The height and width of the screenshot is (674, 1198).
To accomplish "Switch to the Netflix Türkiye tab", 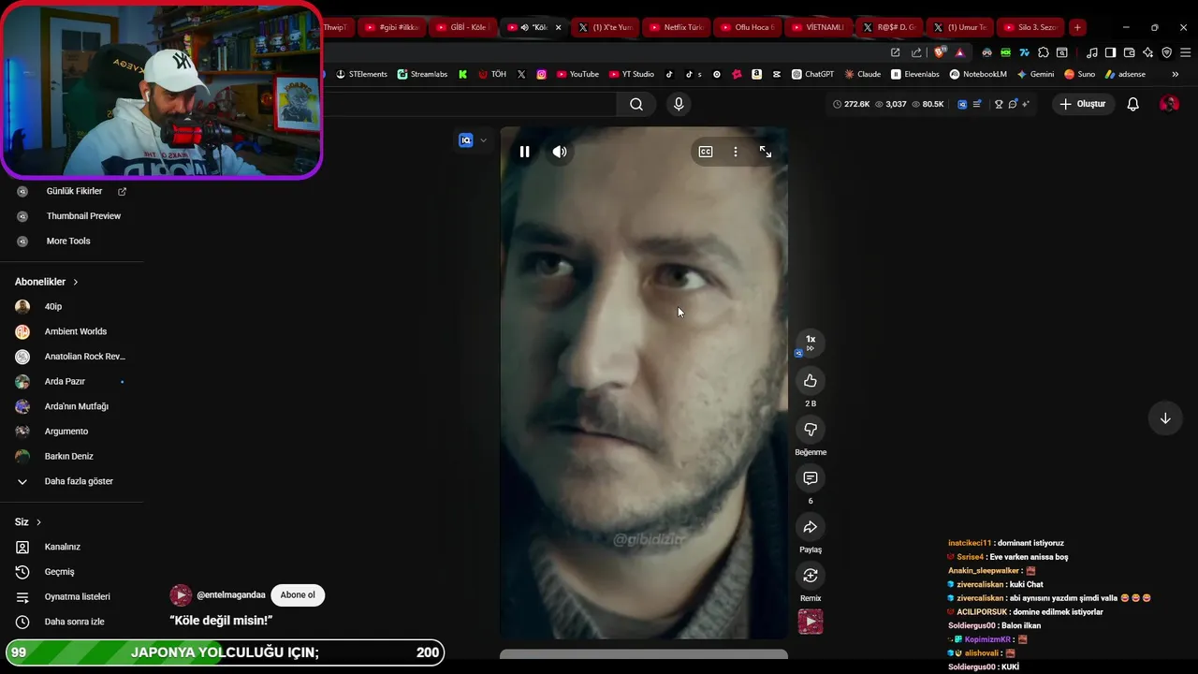I will coord(676,27).
